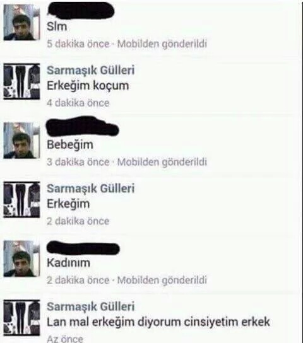Open Sarmaşık Gülleri avatar next to last comment

(x=21, y=318)
